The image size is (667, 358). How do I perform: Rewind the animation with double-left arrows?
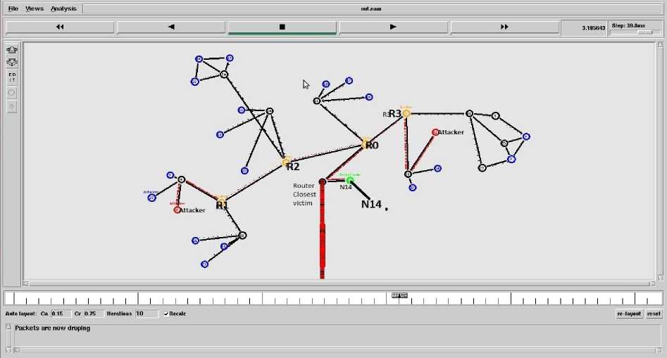(60, 27)
